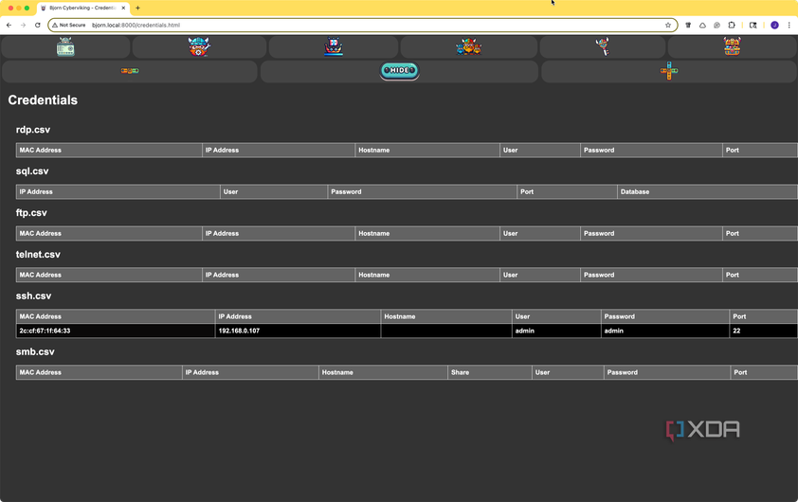Click the Not Secure site info chip
Viewport: 798px width, 502px height.
pos(69,25)
